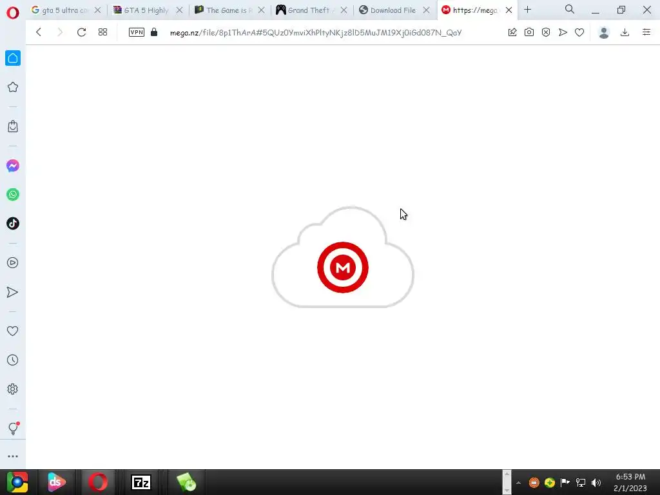Open My Flow send icon in address bar
660x495 pixels.
click(x=563, y=32)
